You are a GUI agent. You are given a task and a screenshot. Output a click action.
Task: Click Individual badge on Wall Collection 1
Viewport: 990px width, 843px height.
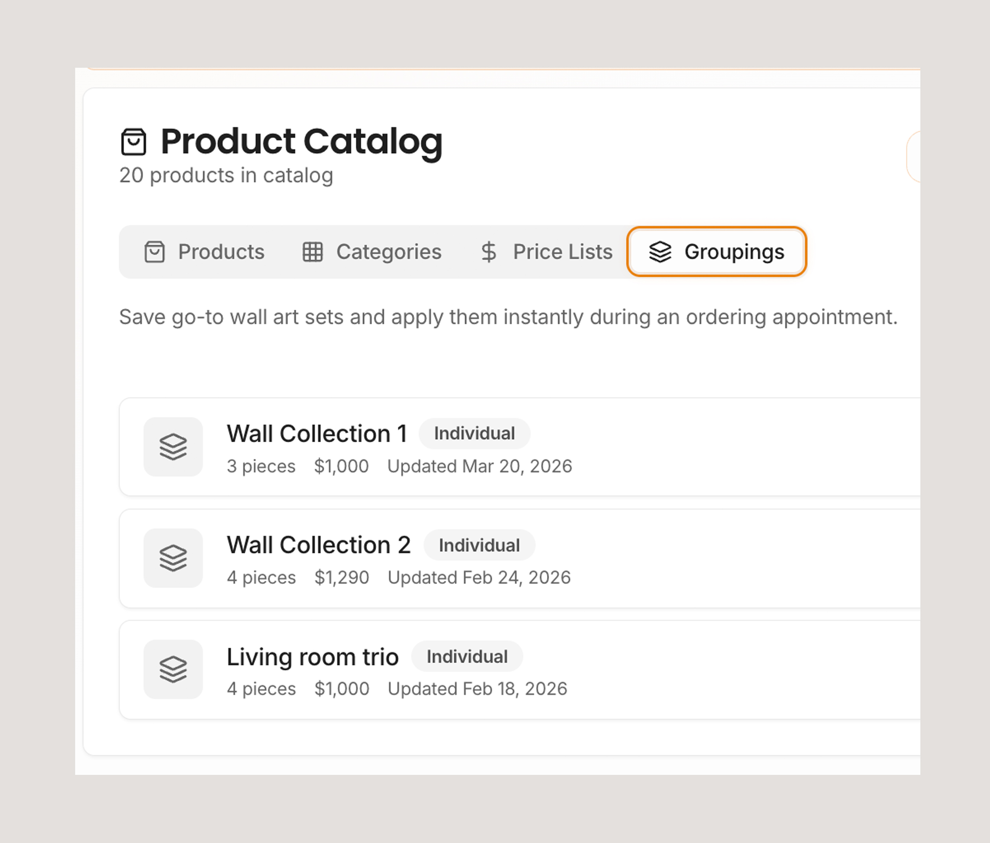[x=474, y=434]
